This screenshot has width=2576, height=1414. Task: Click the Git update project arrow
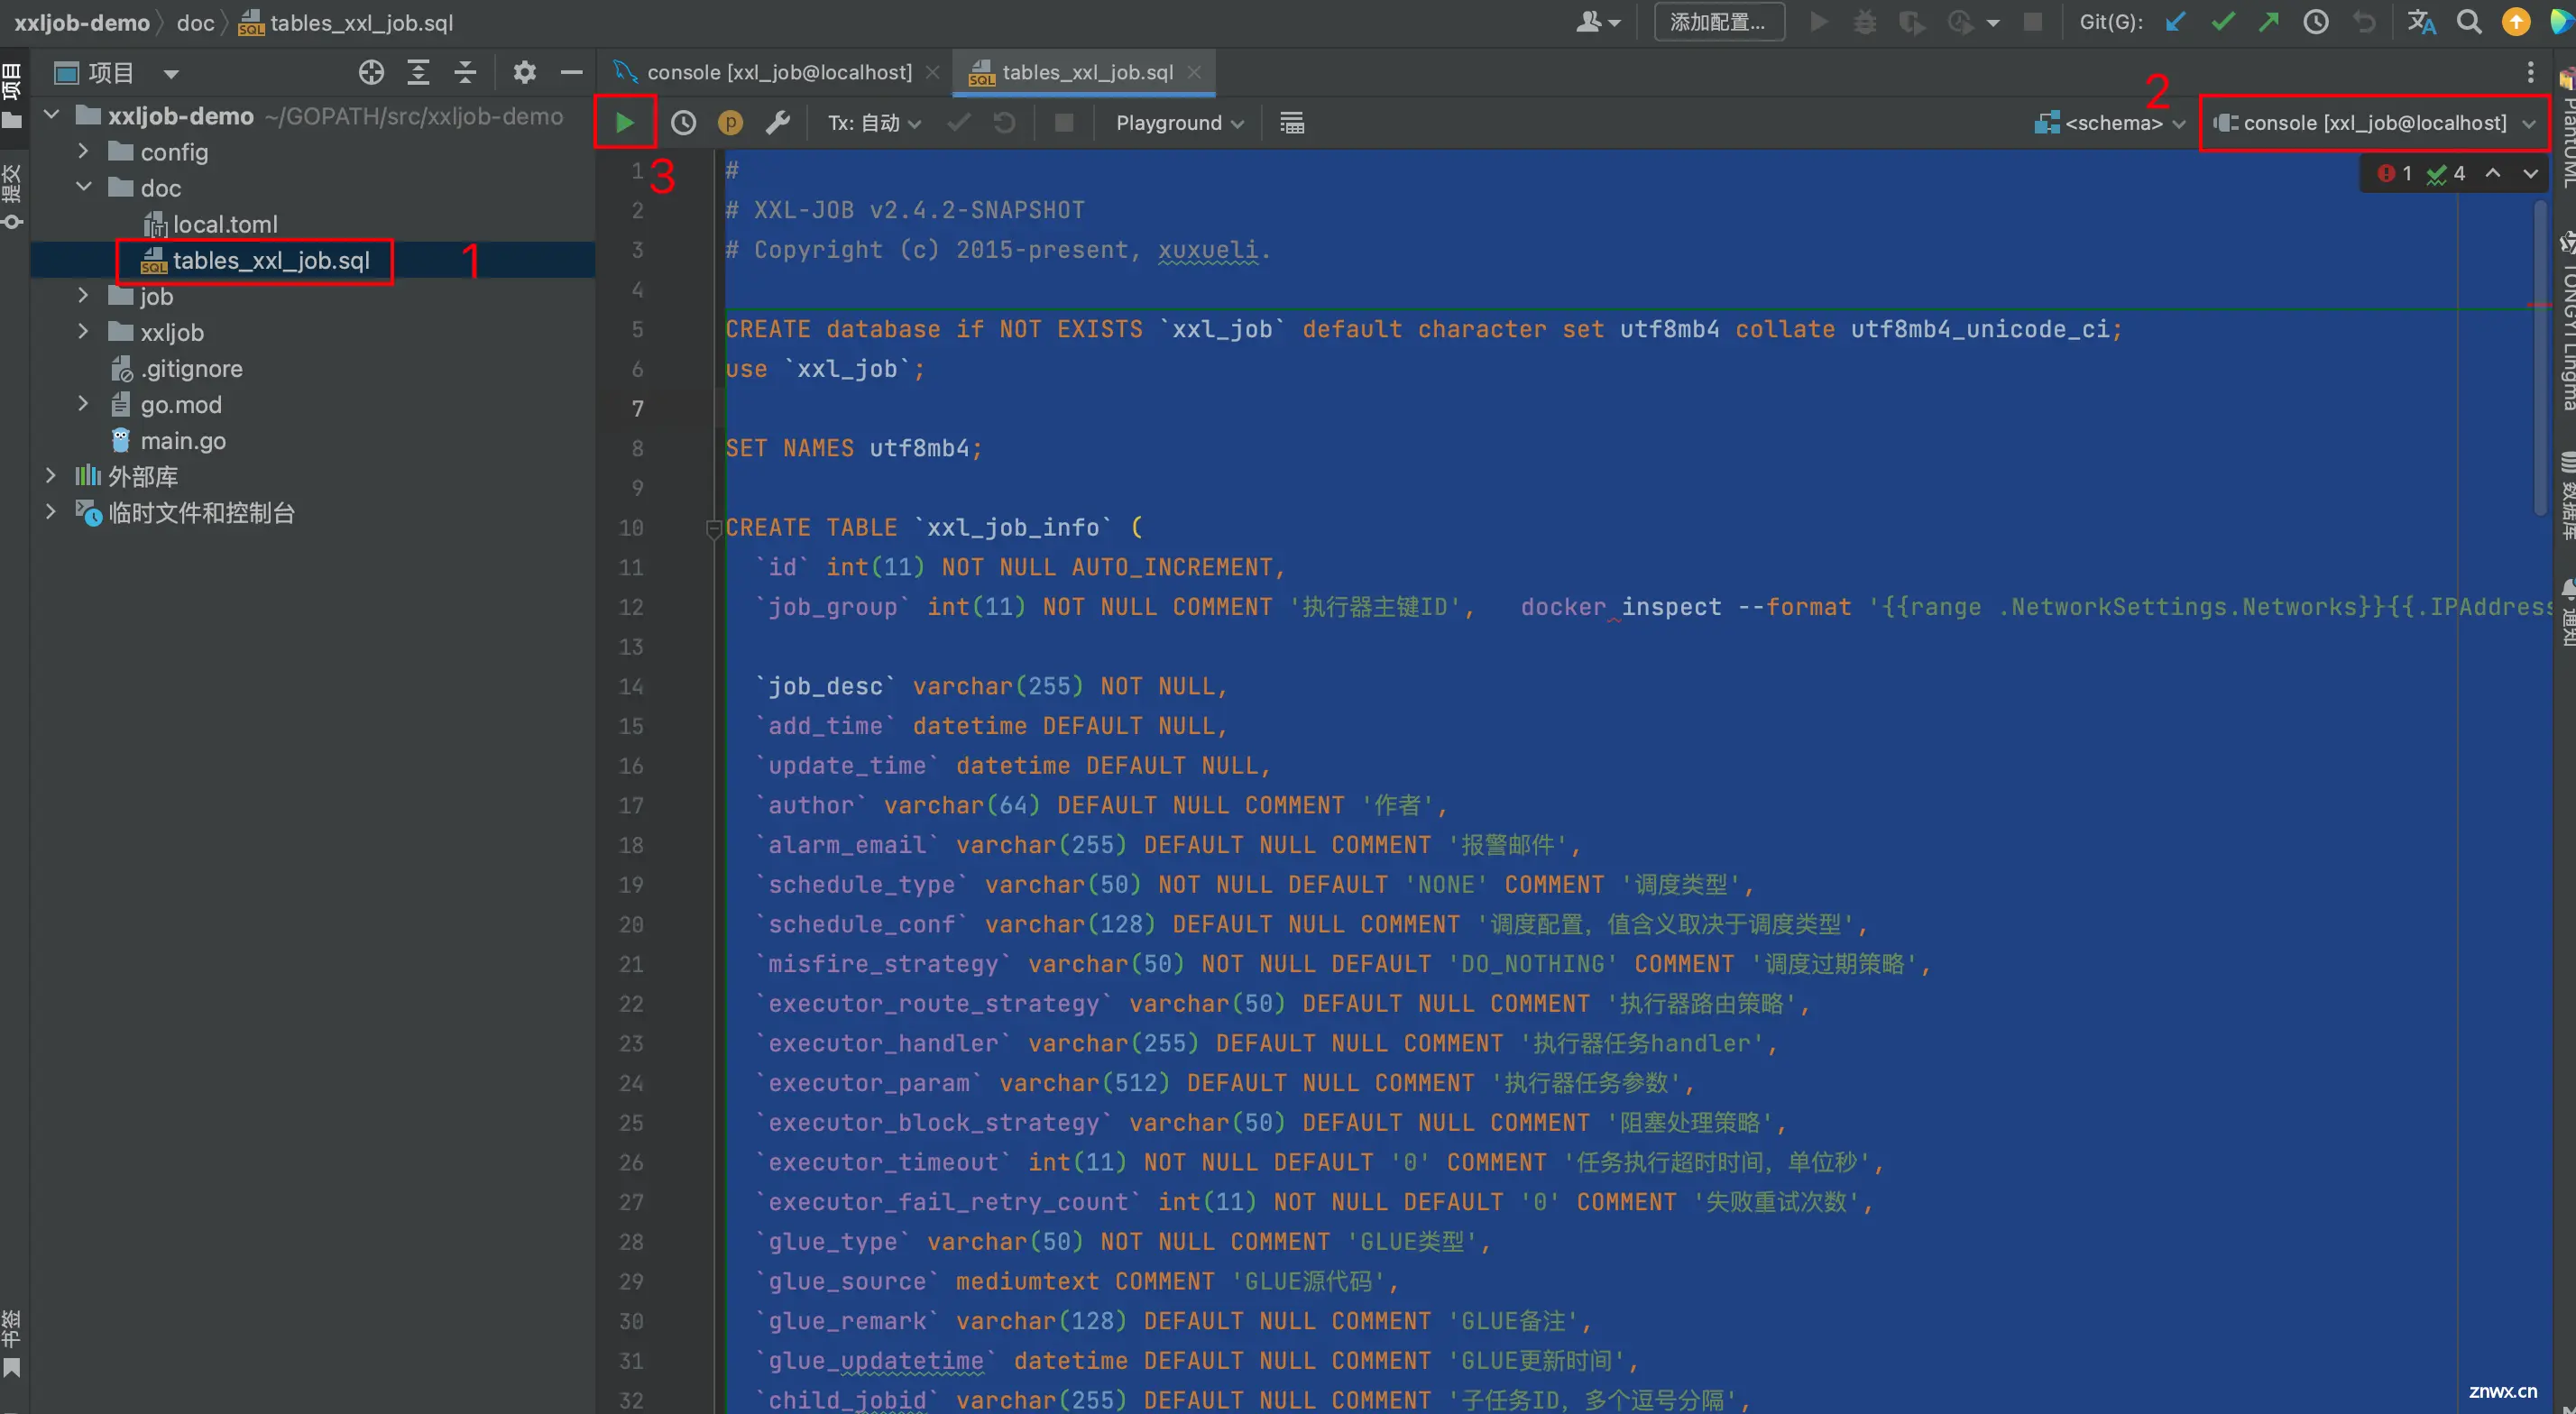click(x=2174, y=22)
